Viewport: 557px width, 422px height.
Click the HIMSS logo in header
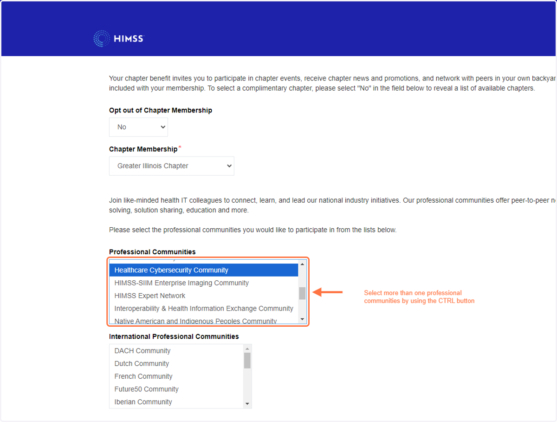(x=119, y=39)
